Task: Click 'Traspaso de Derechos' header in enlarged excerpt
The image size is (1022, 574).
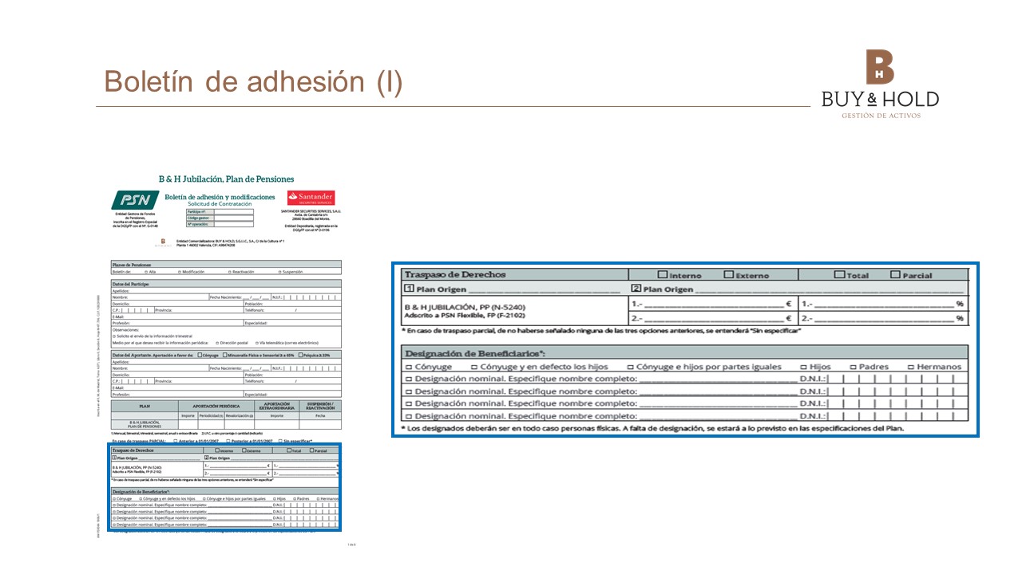Action: coord(455,275)
